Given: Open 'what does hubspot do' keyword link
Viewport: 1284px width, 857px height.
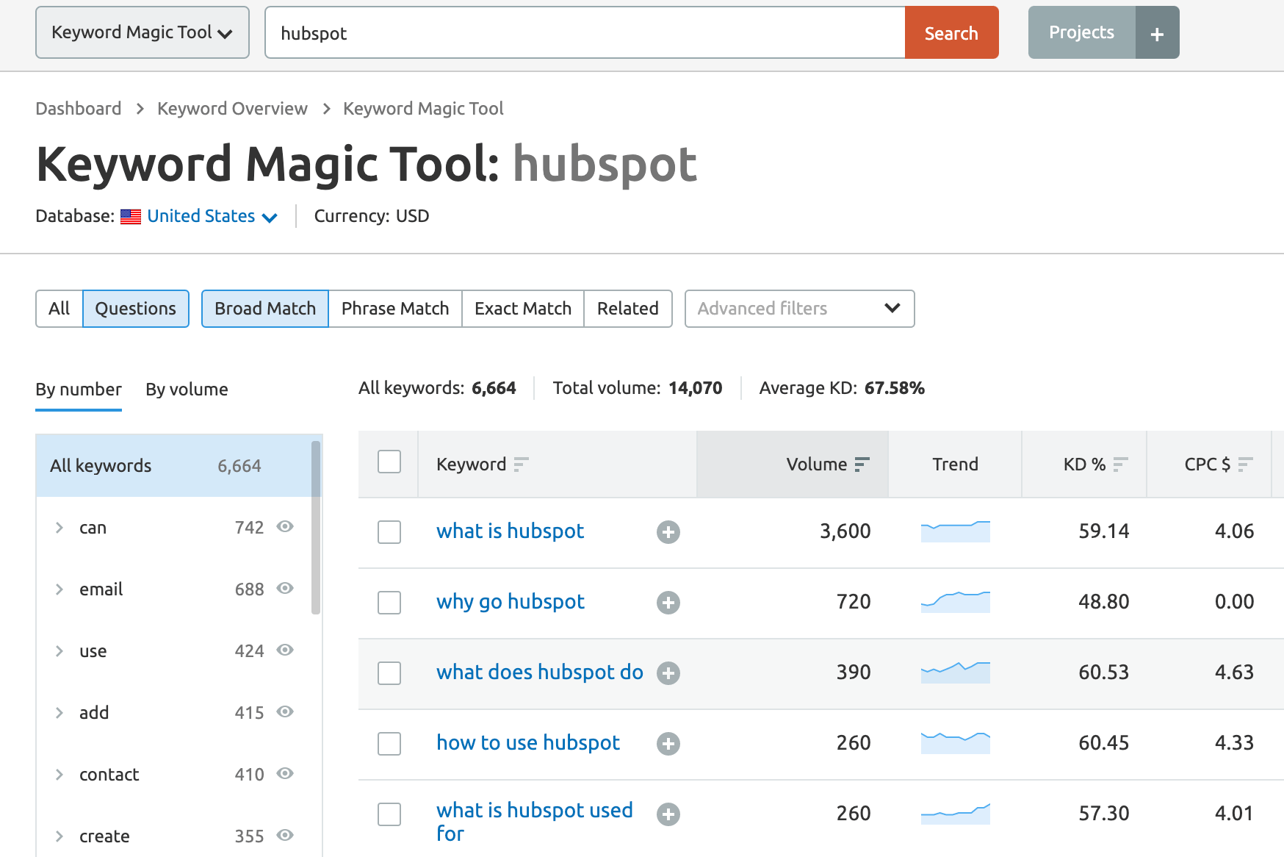Looking at the screenshot, I should pyautogui.click(x=540, y=672).
